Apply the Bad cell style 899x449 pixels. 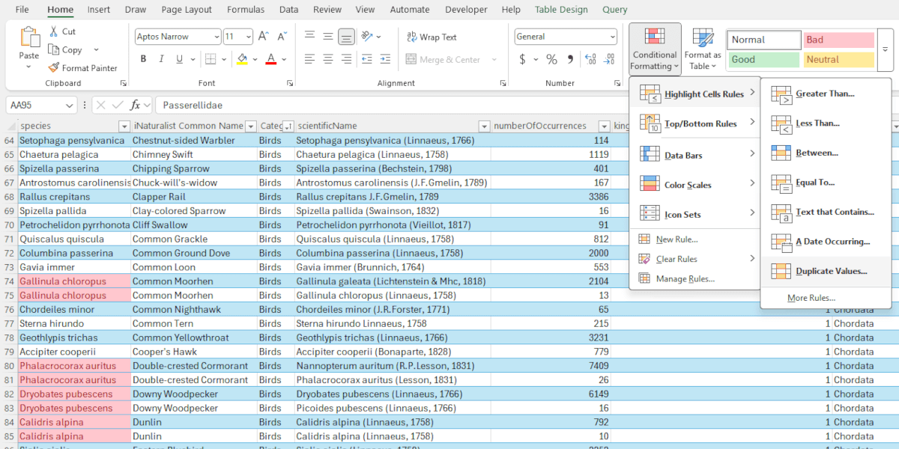[838, 40]
